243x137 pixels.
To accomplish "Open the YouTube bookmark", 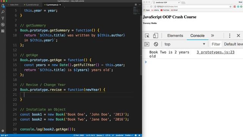I will coord(165,10).
